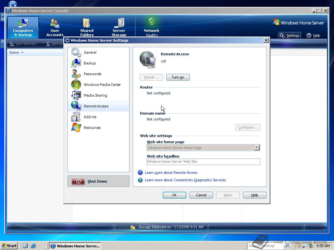334x250 pixels.
Task: Click the desktop search magnifier icon
Action: click(x=287, y=245)
